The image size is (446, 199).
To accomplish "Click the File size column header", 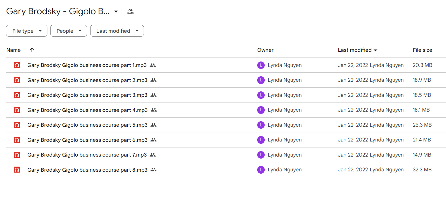I will pos(422,50).
